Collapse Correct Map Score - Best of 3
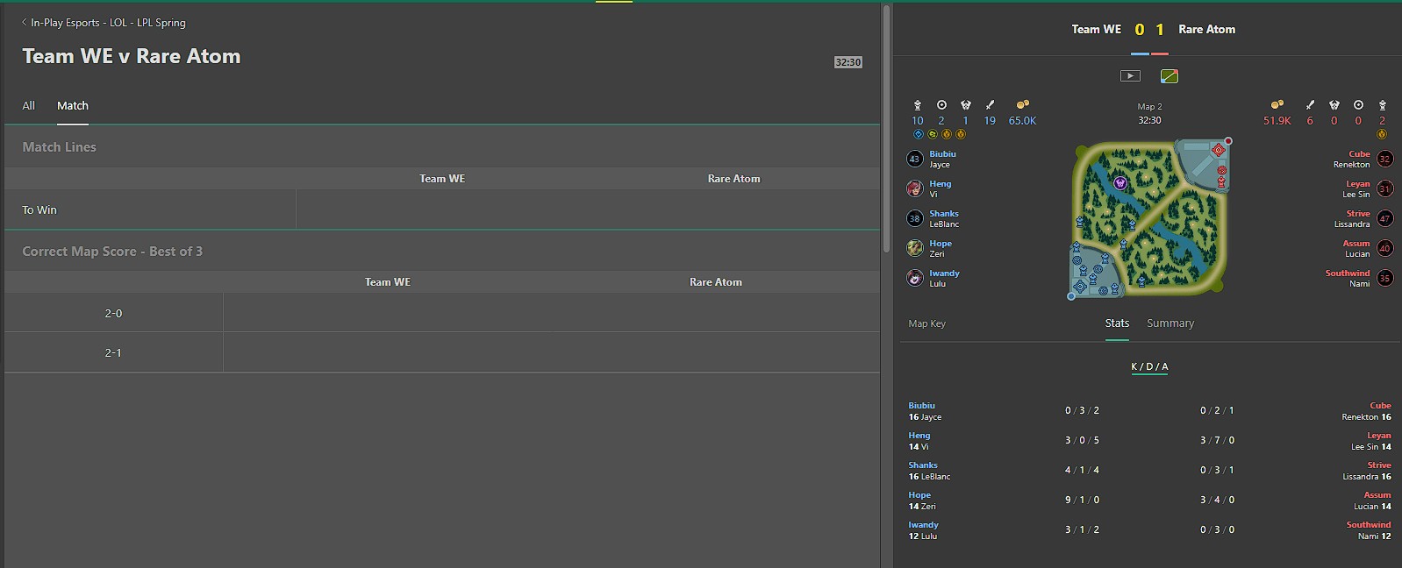Image resolution: width=1402 pixels, height=568 pixels. 442,252
